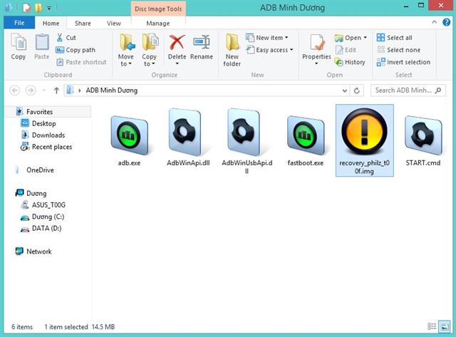
Task: Click Select all in the ribbon
Action: pyautogui.click(x=394, y=38)
